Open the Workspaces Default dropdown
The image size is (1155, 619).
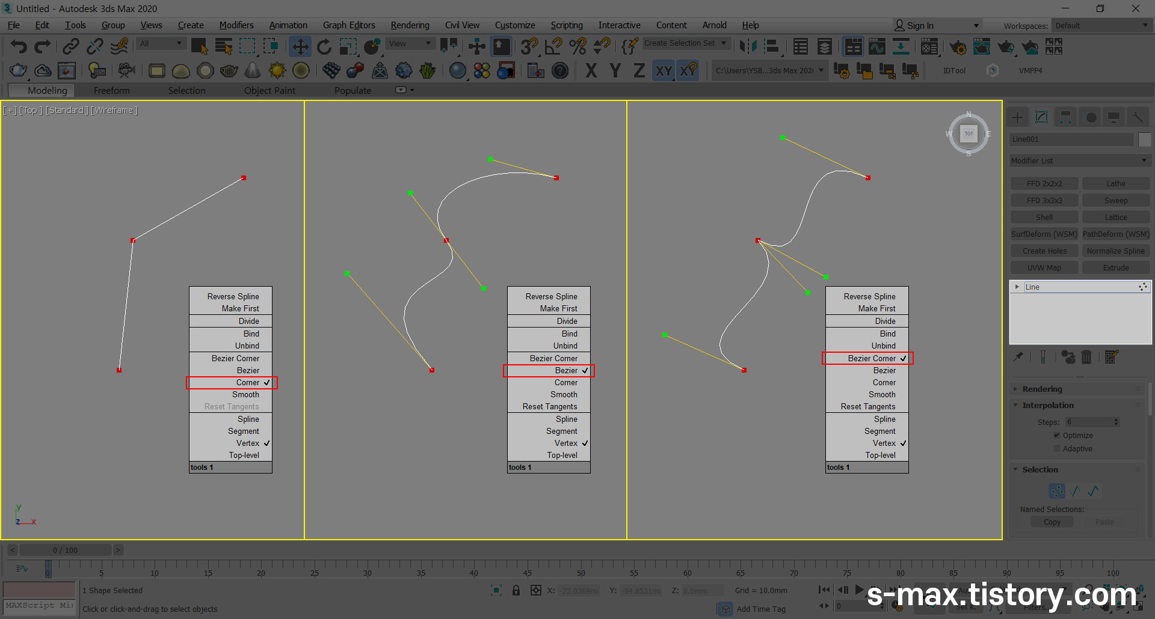tap(1101, 25)
